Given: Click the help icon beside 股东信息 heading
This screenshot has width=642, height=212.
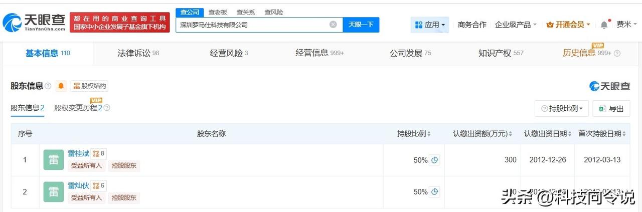Looking at the screenshot, I should click(48, 86).
